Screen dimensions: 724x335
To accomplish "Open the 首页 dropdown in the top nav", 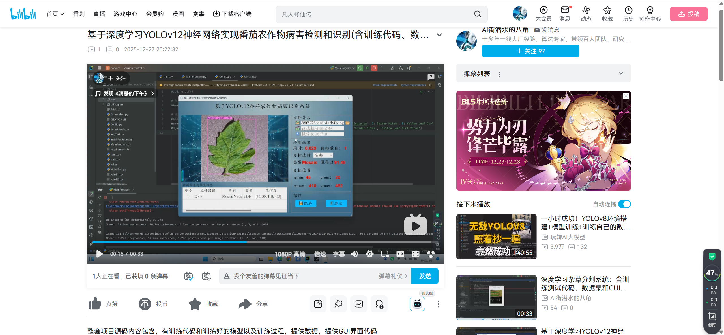I will pyautogui.click(x=55, y=14).
